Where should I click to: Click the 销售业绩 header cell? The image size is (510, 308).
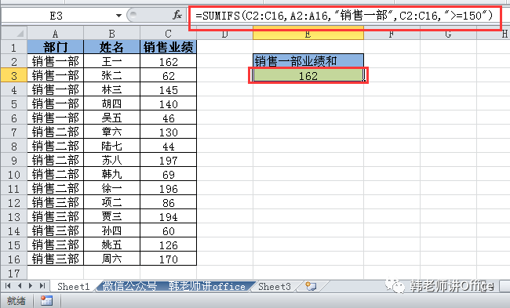click(x=168, y=48)
